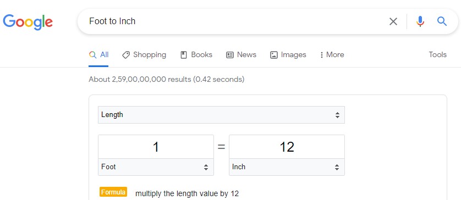The height and width of the screenshot is (200, 461).
Task: Switch to the News tab
Action: click(241, 55)
